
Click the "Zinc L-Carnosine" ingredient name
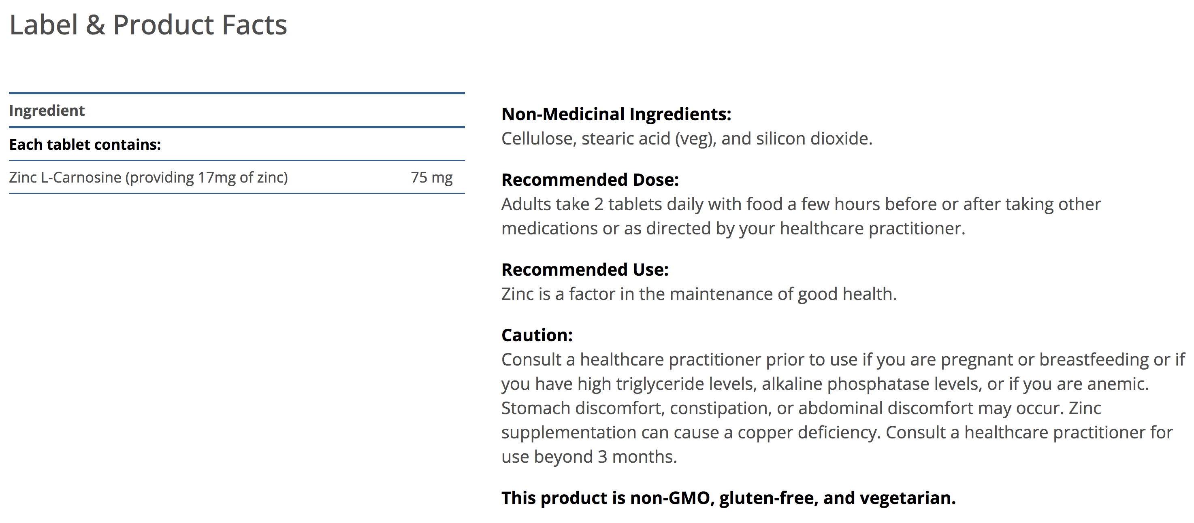[x=65, y=177]
